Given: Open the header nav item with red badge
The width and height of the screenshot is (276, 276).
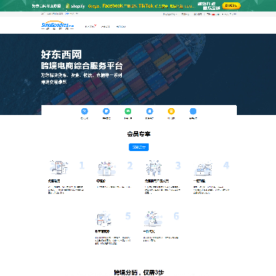Looking at the screenshot, I should [x=90, y=26].
